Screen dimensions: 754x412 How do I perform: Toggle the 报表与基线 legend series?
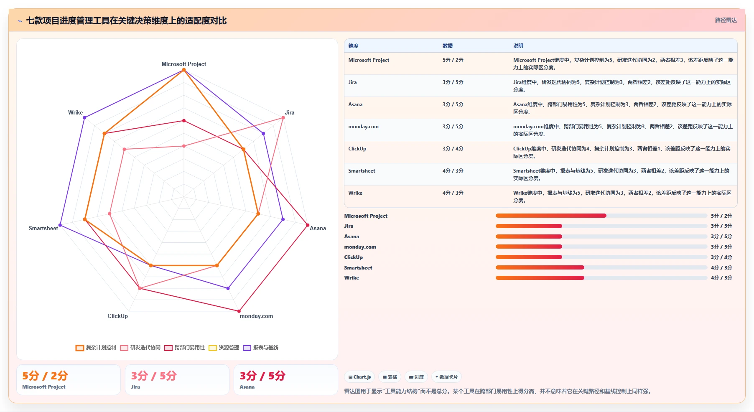coord(260,348)
